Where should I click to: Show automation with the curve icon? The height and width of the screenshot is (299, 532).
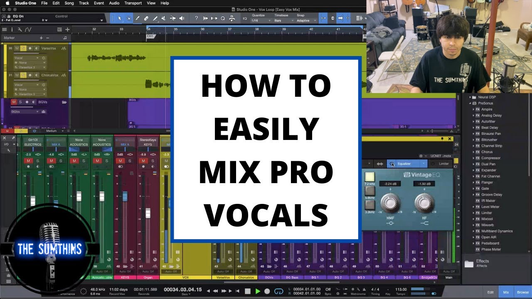(28, 29)
